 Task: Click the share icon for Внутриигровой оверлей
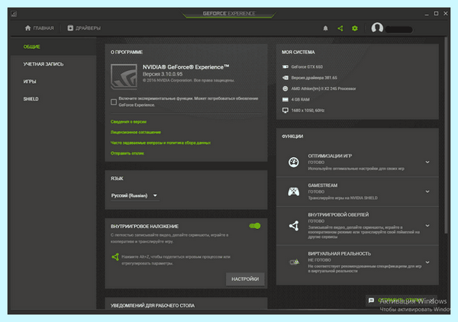point(294,226)
